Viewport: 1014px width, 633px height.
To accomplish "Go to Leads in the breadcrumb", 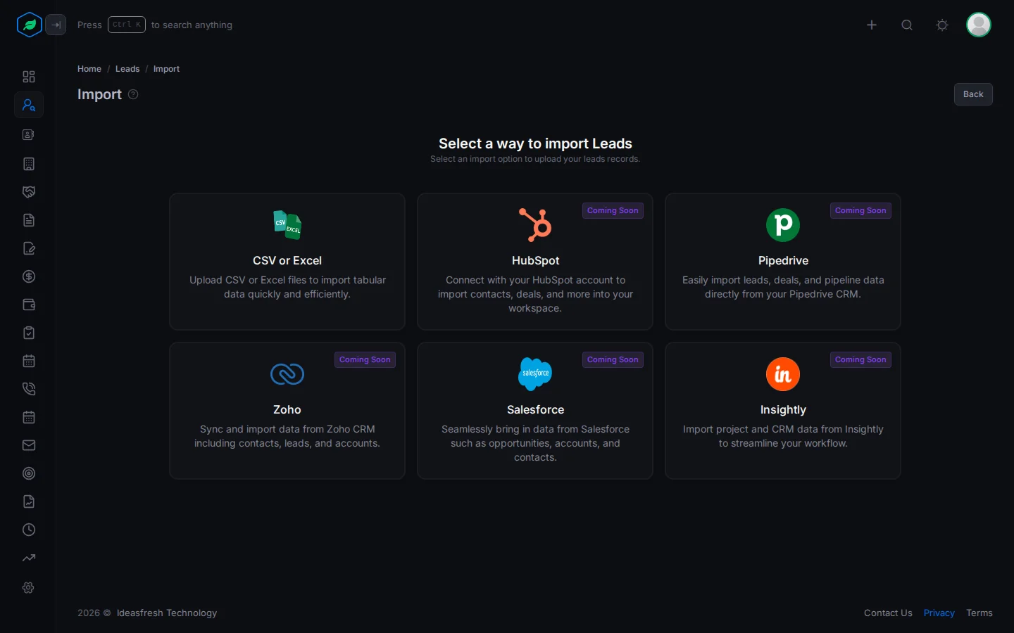I will click(x=127, y=69).
